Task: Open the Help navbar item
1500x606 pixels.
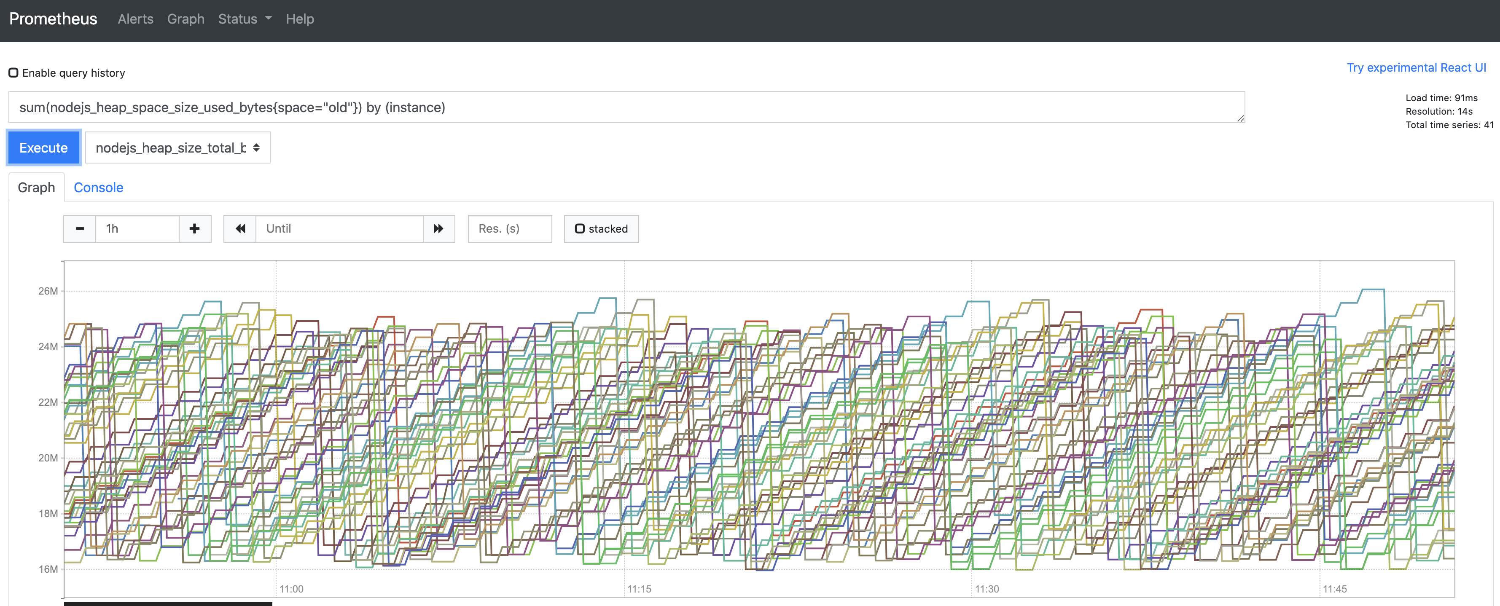Action: (x=299, y=19)
